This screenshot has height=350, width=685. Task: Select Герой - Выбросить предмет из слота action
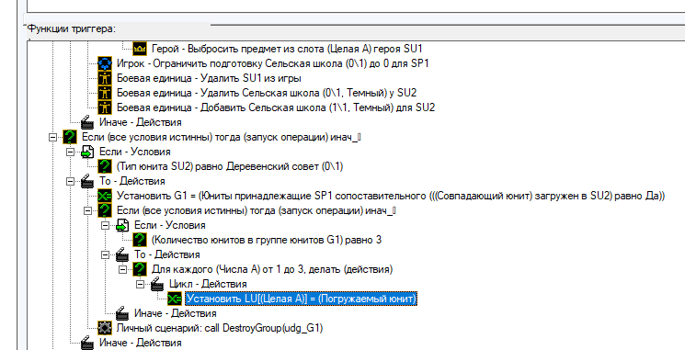tap(287, 49)
